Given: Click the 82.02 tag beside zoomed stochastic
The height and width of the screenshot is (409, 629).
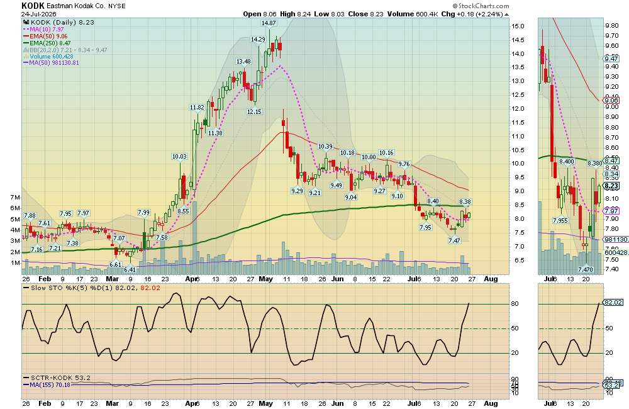Looking at the screenshot, I should pyautogui.click(x=613, y=302).
